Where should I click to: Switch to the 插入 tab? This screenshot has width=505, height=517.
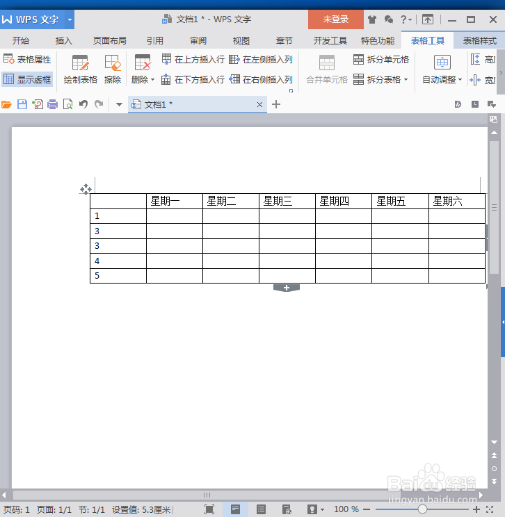(64, 40)
